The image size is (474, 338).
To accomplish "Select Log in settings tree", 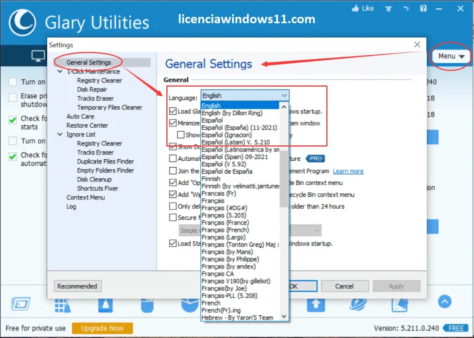I will (71, 207).
